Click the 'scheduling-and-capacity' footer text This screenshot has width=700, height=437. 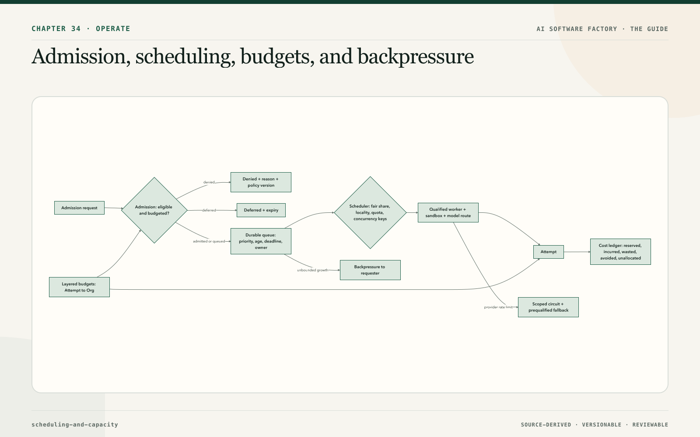click(x=75, y=424)
